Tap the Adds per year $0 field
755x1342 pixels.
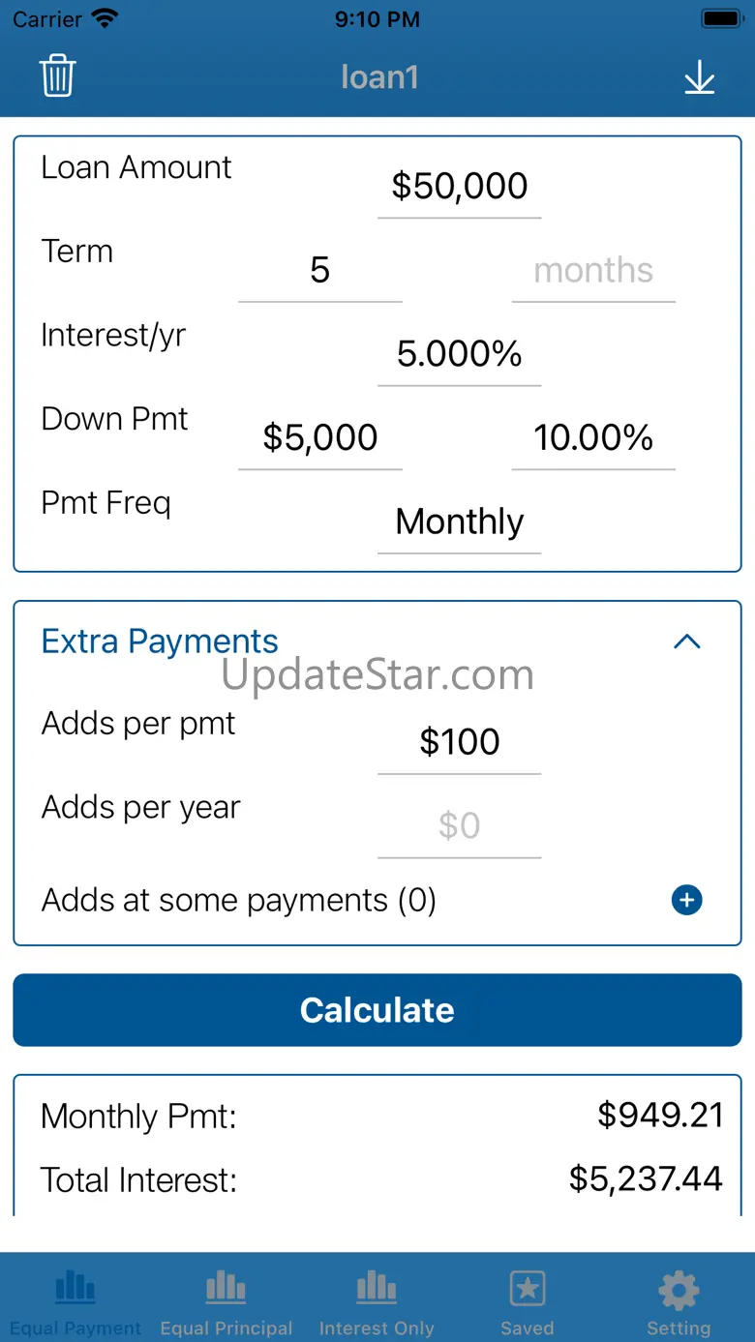pos(459,826)
